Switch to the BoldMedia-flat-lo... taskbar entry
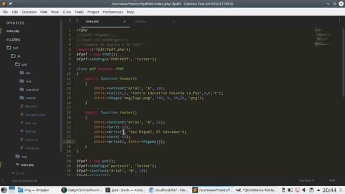This screenshot has width=345, height=194. (257, 190)
